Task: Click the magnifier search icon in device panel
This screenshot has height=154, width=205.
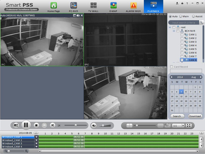Action: [201, 23]
